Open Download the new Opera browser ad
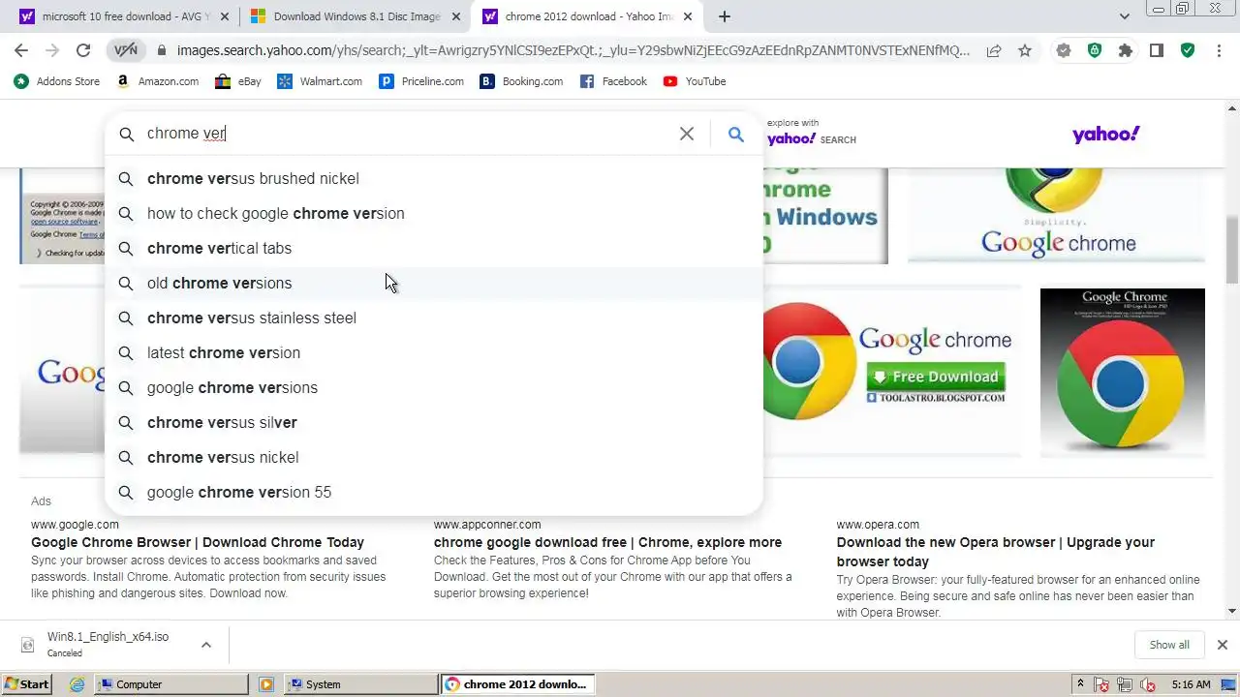 click(996, 552)
